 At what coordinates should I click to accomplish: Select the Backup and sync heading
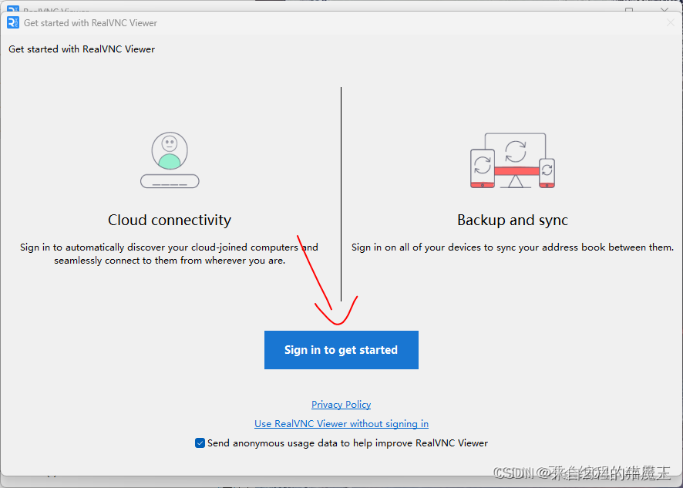coord(513,220)
